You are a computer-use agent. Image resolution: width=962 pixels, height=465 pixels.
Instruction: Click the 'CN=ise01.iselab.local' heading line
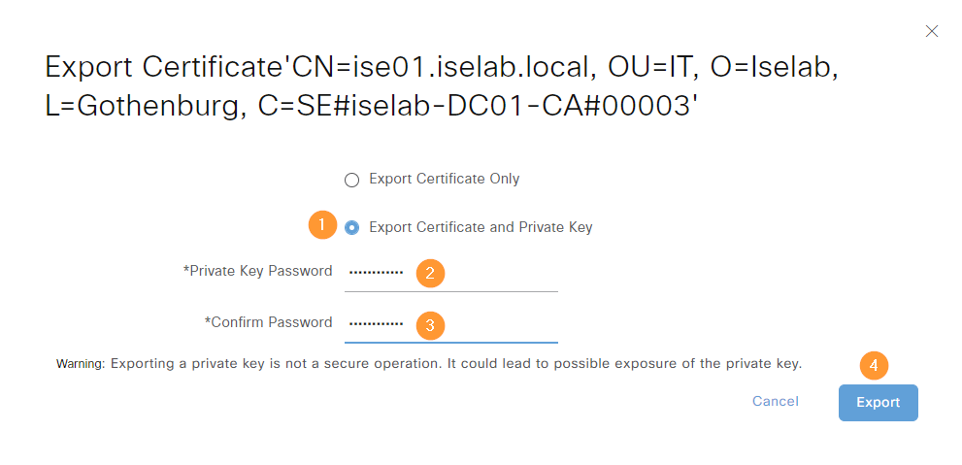coord(443,67)
